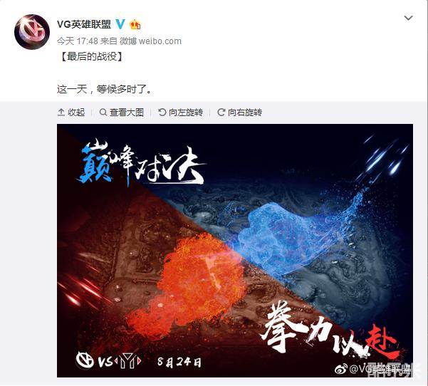Rotate image right with 向右旋转
428x386 pixels.
(x=240, y=113)
